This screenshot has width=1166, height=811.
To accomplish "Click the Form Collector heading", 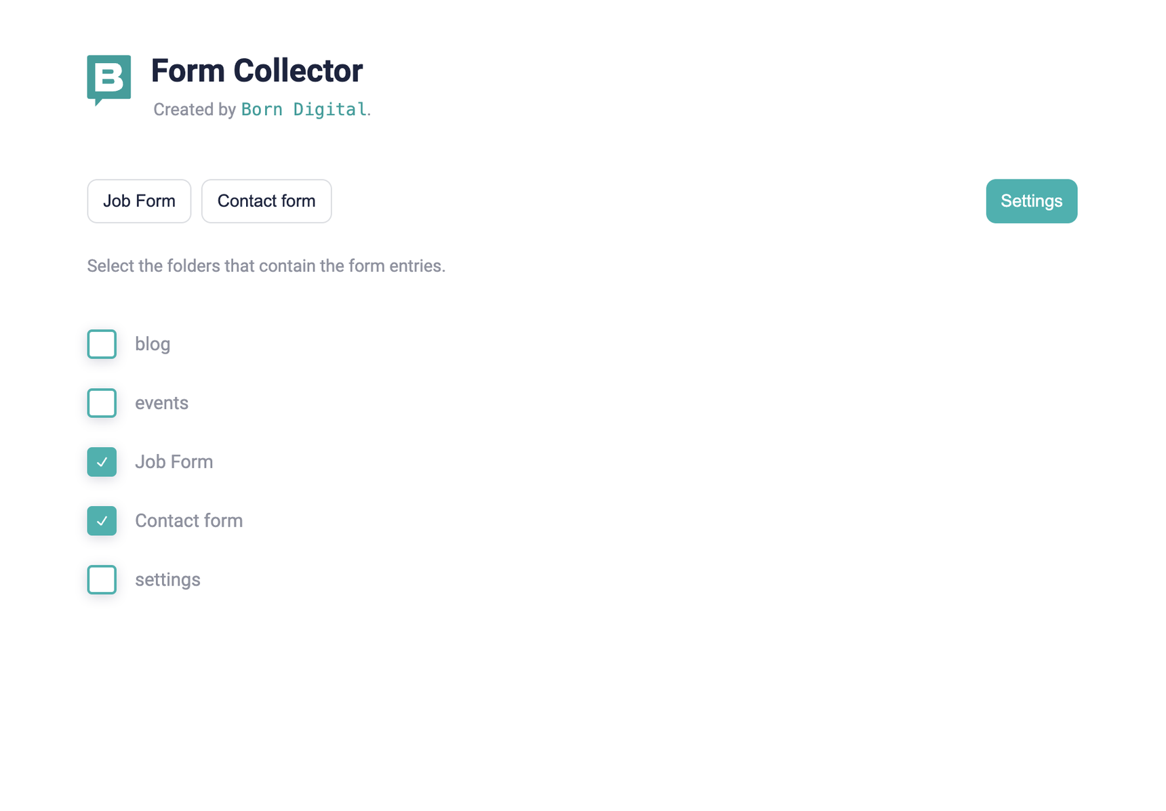I will click(257, 70).
